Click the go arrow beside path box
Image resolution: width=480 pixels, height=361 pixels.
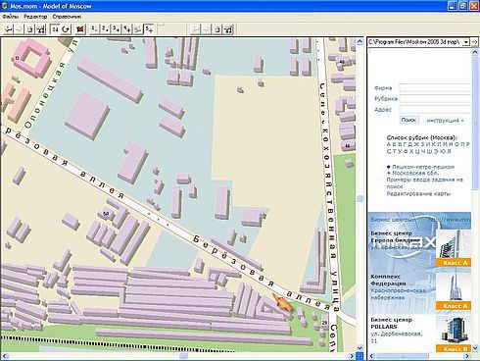(474, 42)
